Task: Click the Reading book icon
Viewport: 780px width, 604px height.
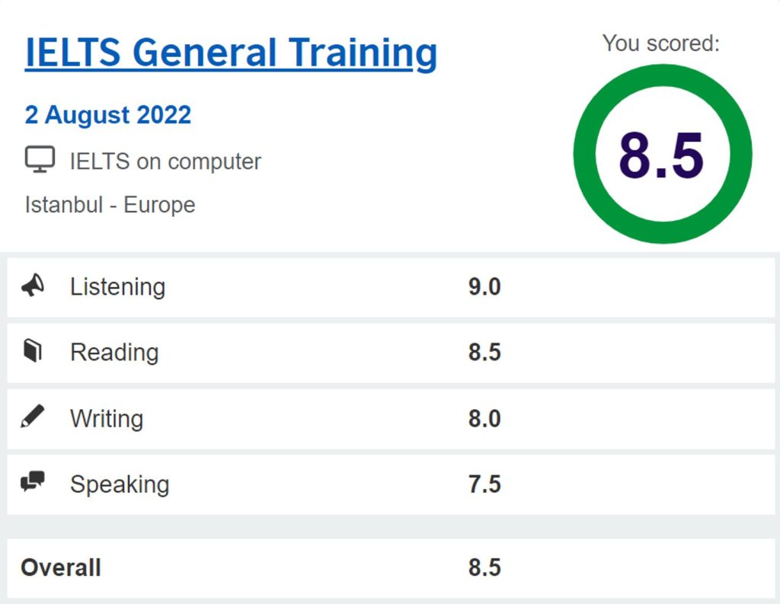Action: pos(33,351)
